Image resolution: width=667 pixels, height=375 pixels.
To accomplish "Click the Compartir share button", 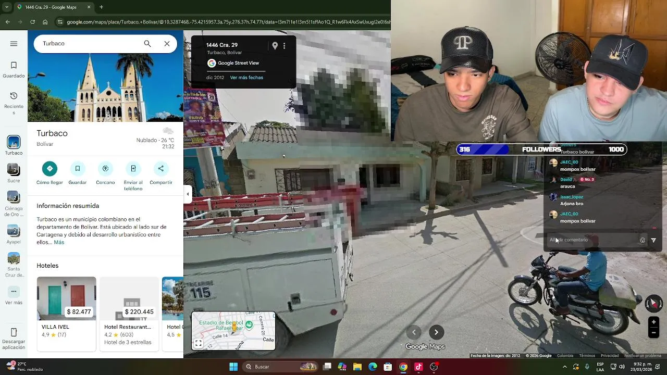I will (x=160, y=168).
